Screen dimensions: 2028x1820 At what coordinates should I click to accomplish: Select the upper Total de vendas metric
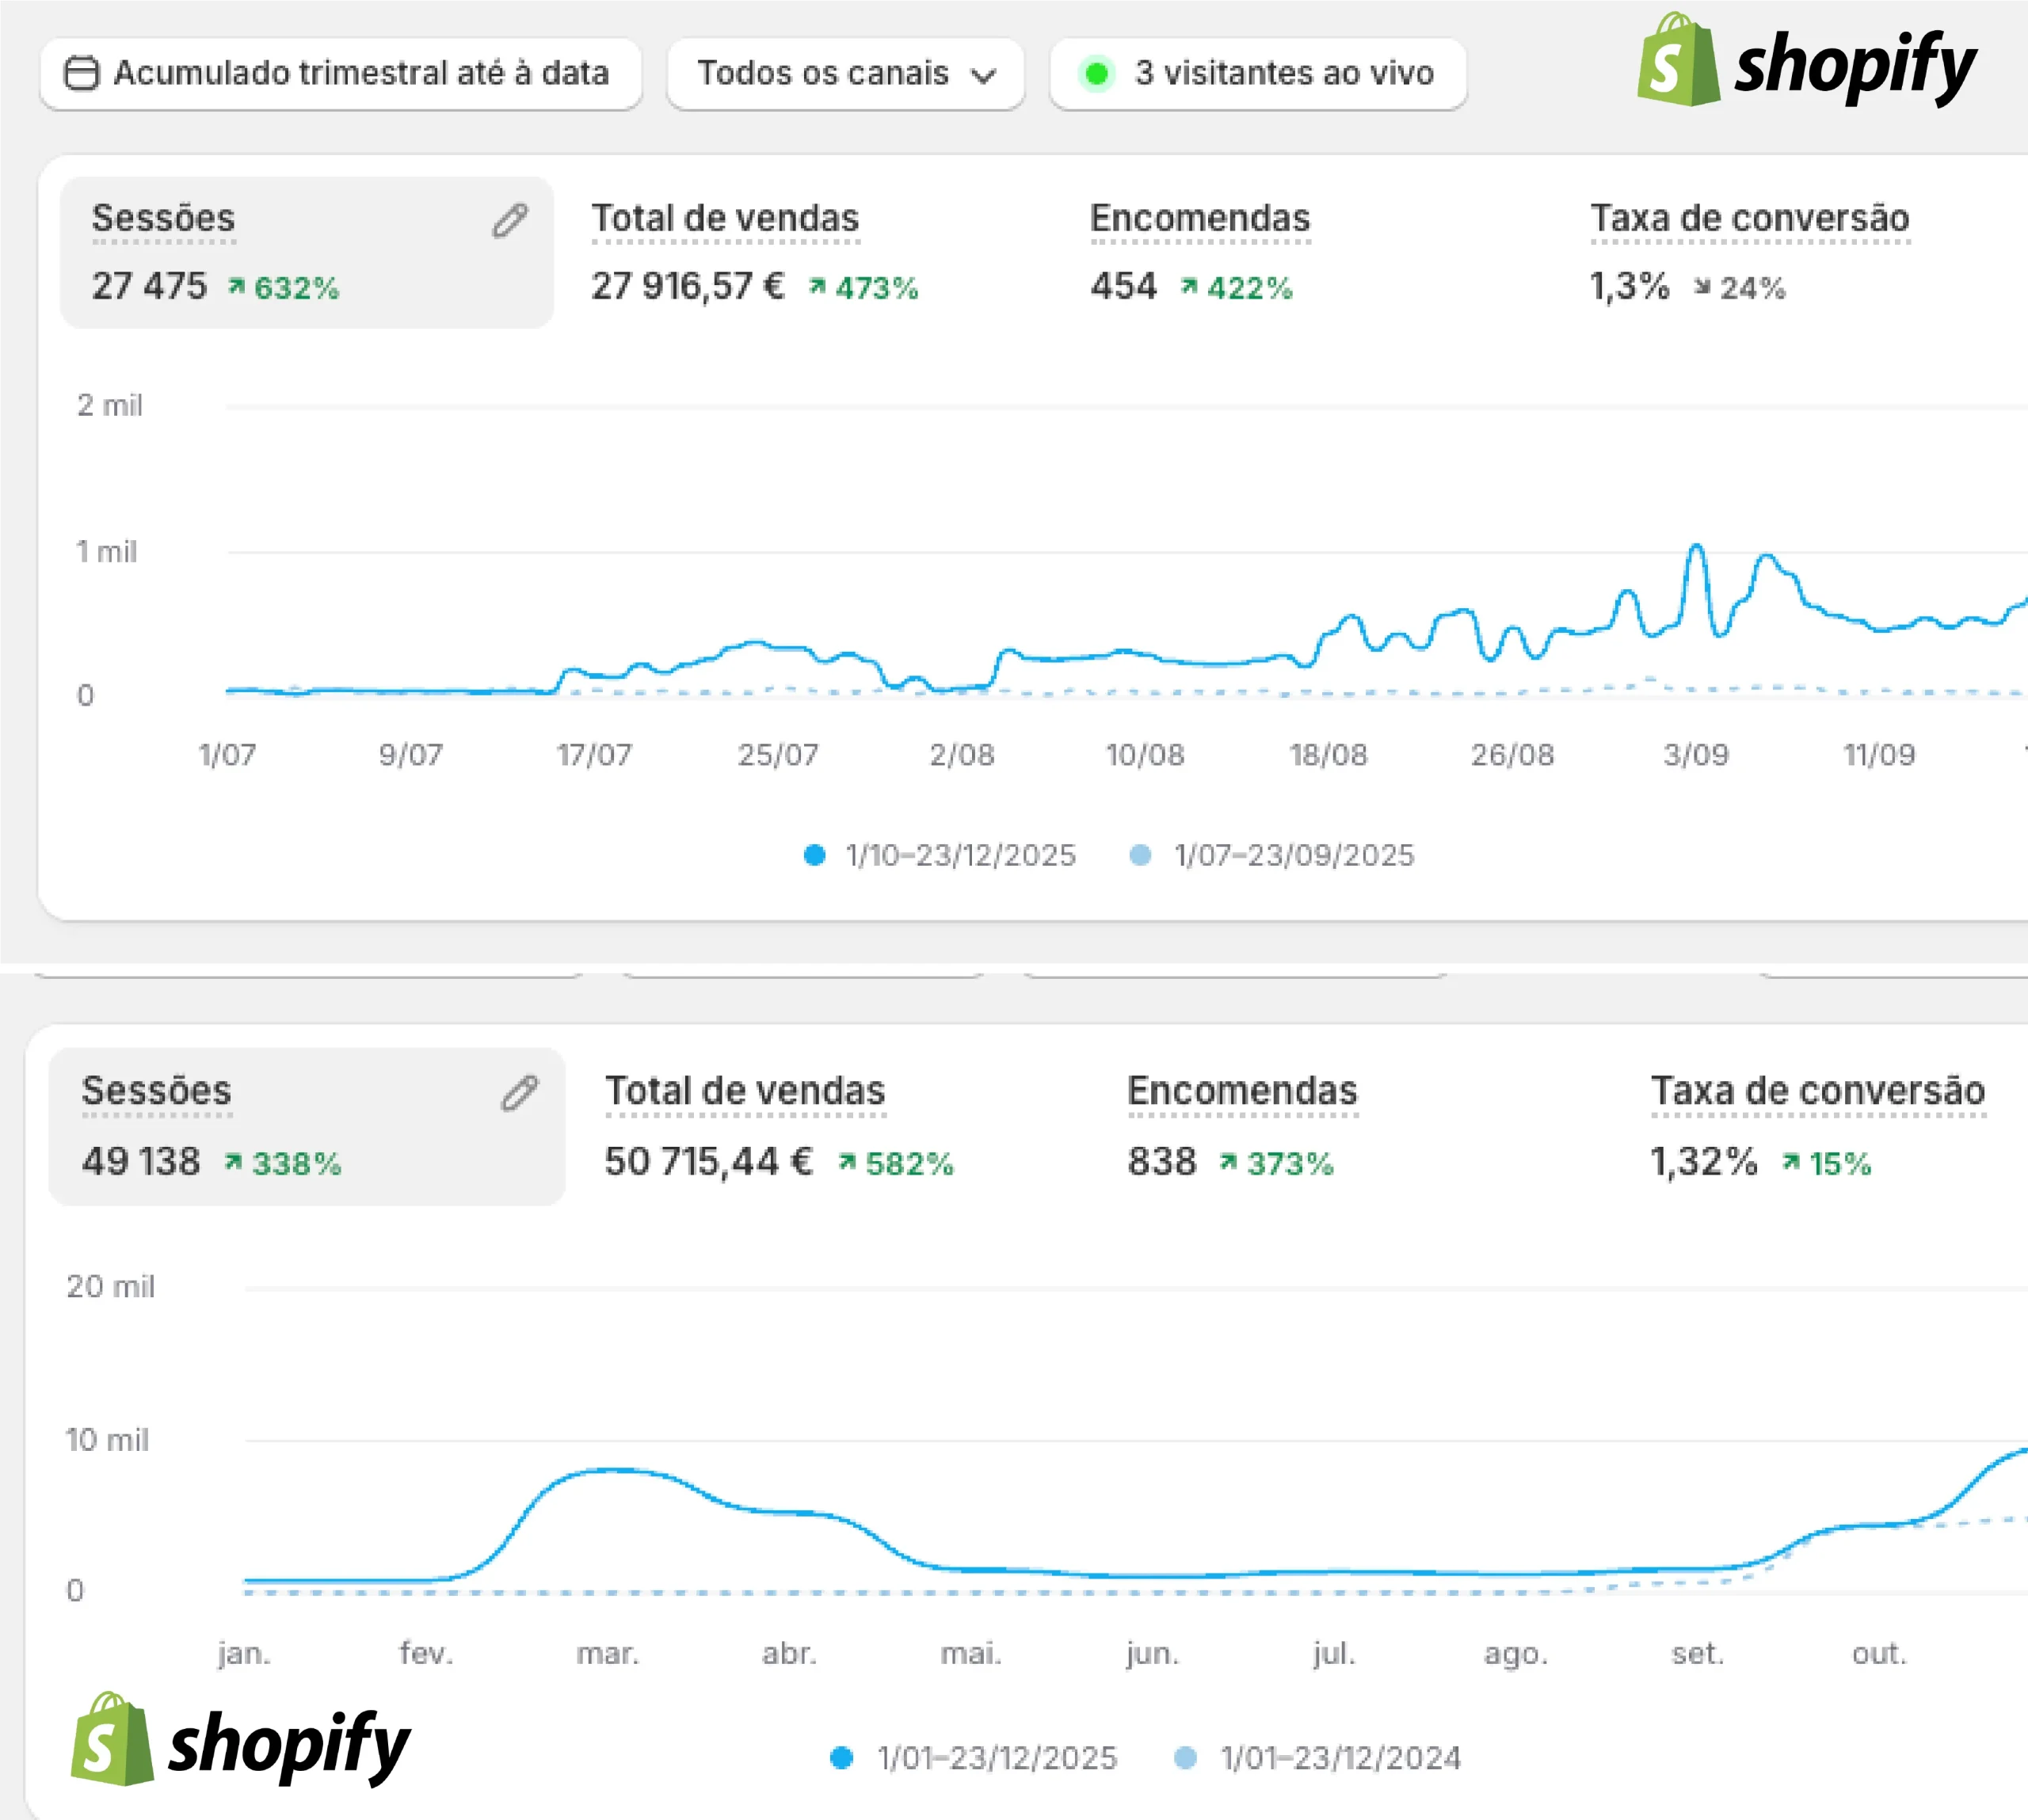coord(725,218)
